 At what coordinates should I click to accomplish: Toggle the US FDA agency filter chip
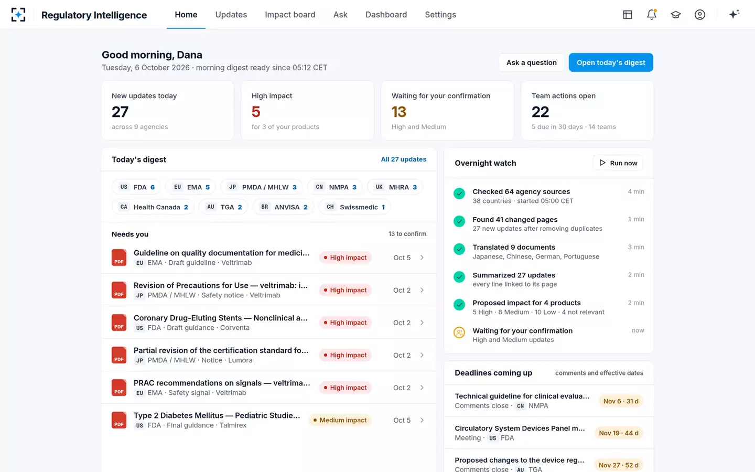coord(137,187)
